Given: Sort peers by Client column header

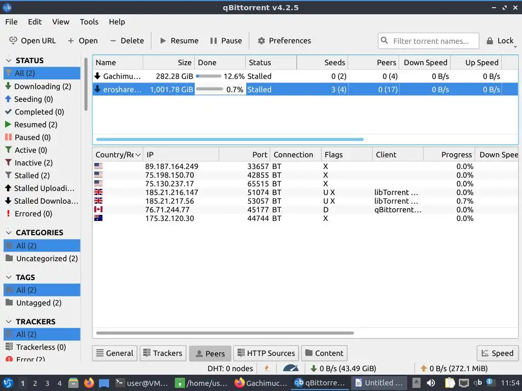Looking at the screenshot, I should click(x=398, y=155).
